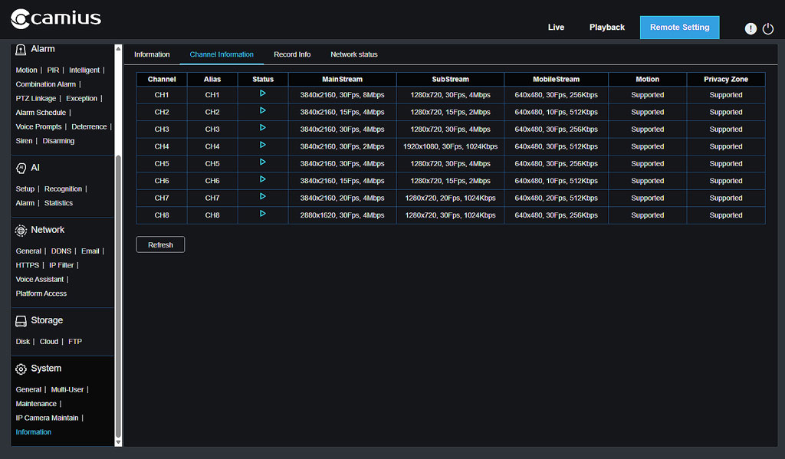This screenshot has width=785, height=459.
Task: Play the CH4 stream preview
Action: pyautogui.click(x=263, y=146)
